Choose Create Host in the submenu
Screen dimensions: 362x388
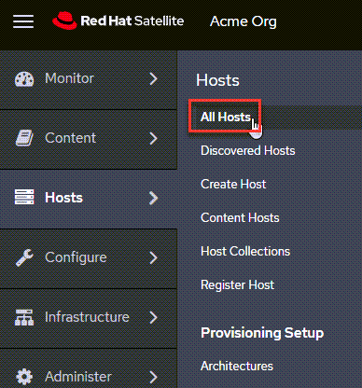point(233,184)
